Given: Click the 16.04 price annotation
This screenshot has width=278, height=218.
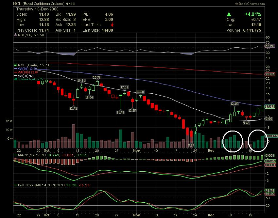Looking at the screenshot, I should point(89,97).
